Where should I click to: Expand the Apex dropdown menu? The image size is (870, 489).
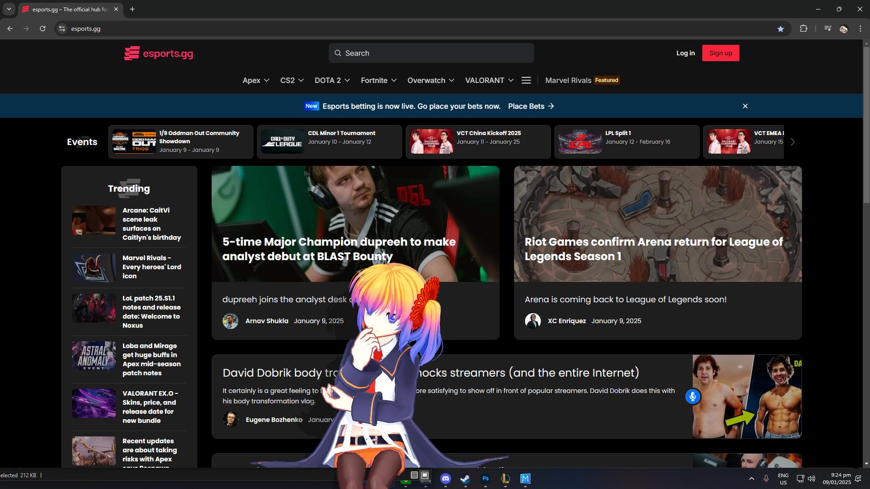[x=256, y=80]
